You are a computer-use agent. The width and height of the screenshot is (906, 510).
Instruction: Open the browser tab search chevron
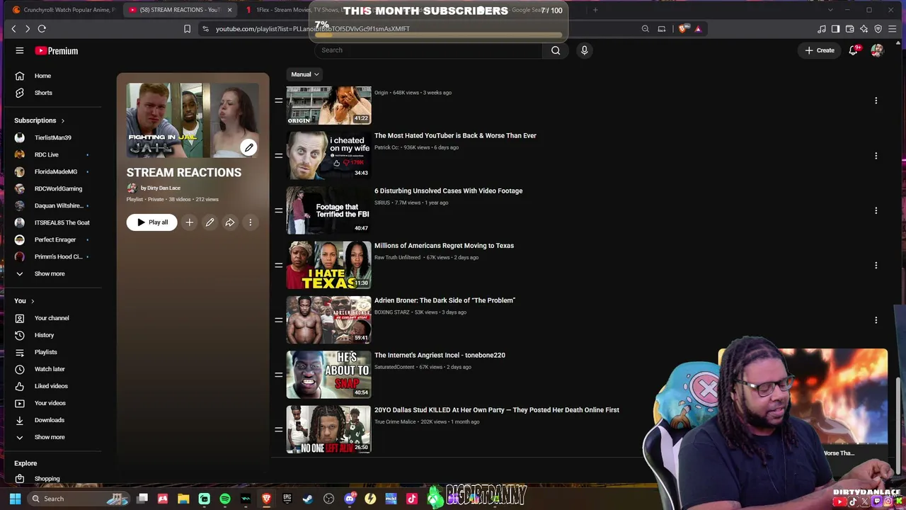pyautogui.click(x=830, y=10)
